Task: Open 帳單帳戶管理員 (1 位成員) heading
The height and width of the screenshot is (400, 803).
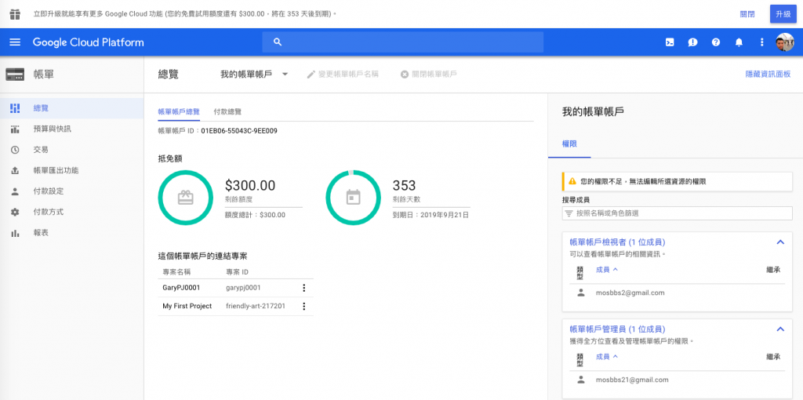Action: pyautogui.click(x=618, y=329)
